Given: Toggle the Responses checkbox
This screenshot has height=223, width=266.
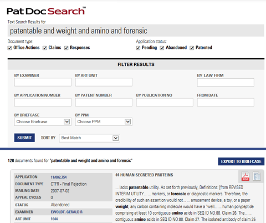Looking at the screenshot, I should (66, 48).
